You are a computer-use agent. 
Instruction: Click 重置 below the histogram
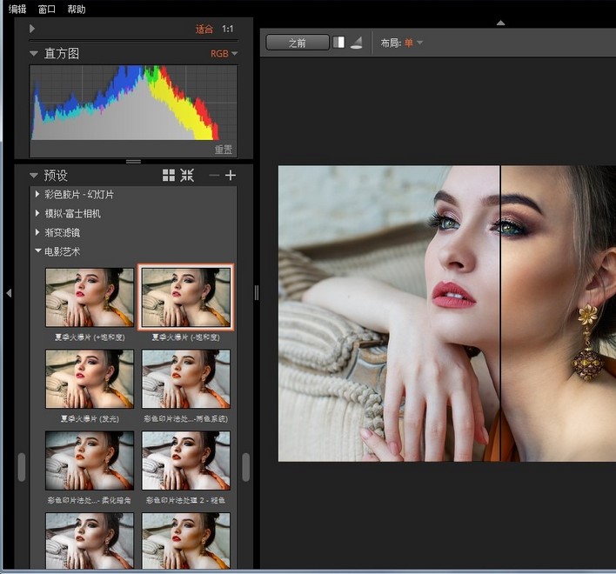click(x=224, y=150)
